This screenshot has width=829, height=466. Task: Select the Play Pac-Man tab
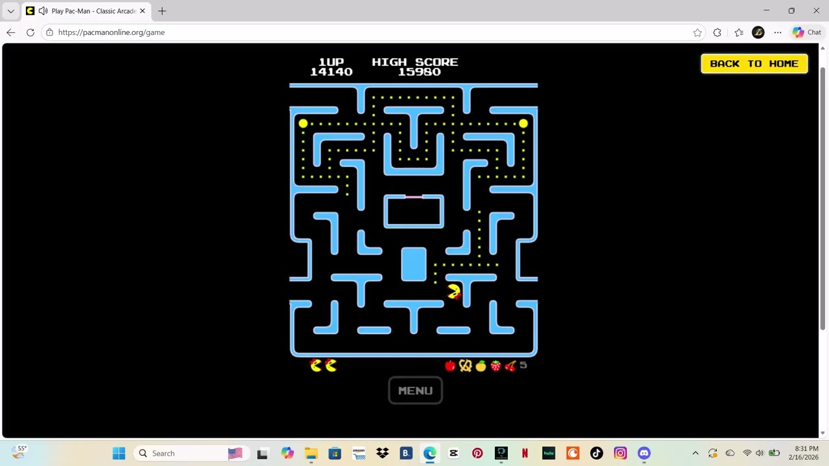click(x=85, y=11)
